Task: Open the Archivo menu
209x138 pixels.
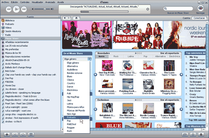Action: click(x=5, y=2)
